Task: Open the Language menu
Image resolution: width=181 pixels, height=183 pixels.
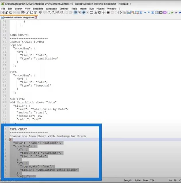Action: pyautogui.click(x=51, y=9)
